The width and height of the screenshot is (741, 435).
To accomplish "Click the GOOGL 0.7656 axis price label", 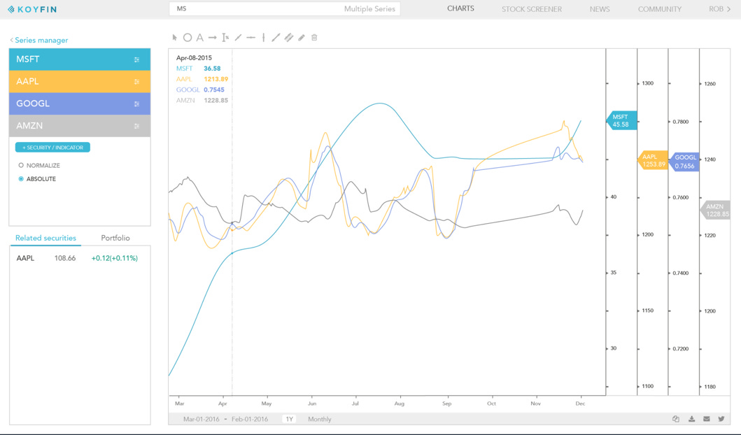I will point(684,162).
